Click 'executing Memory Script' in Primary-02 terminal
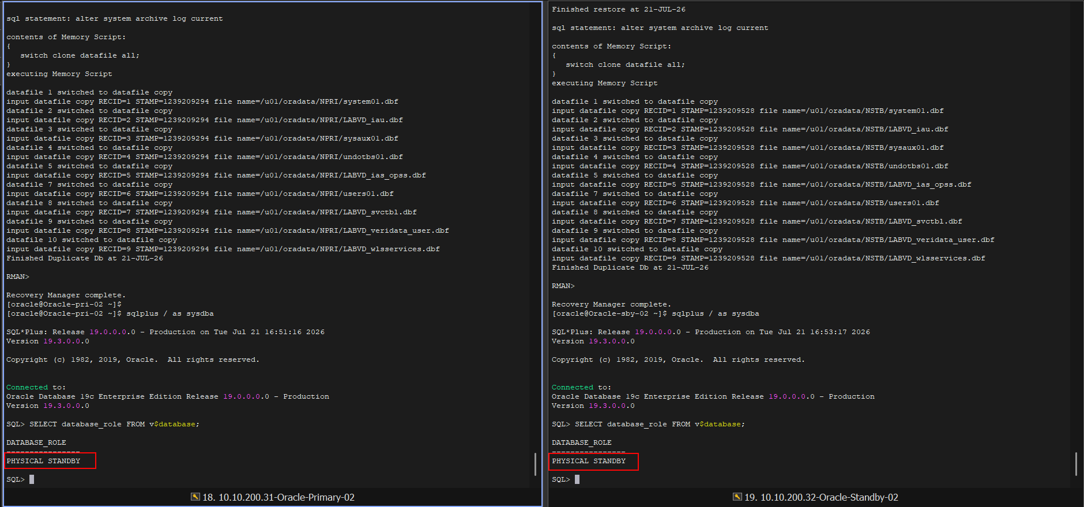 pos(59,74)
